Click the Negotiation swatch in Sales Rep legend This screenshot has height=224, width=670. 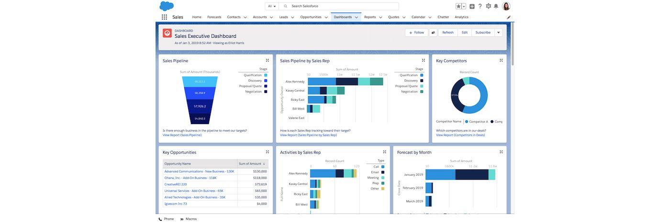tap(422, 91)
